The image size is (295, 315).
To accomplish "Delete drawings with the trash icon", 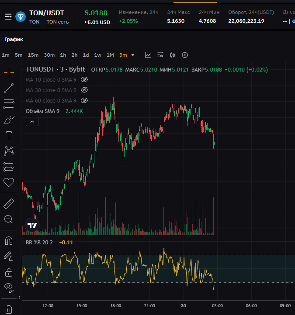I will pos(9,310).
